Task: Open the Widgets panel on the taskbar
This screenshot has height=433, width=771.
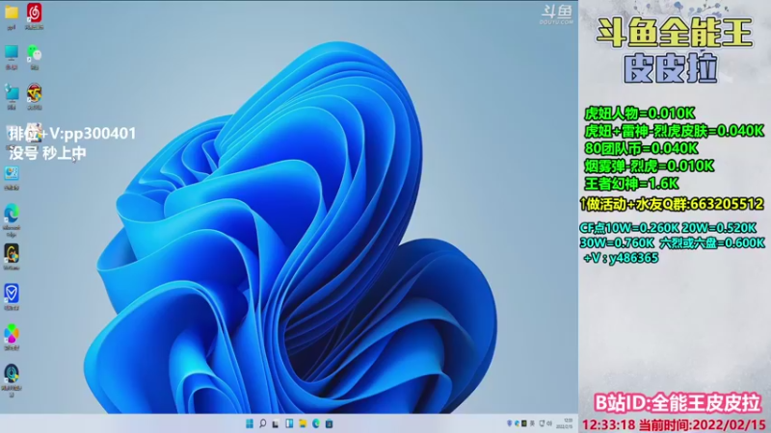Action: (289, 423)
